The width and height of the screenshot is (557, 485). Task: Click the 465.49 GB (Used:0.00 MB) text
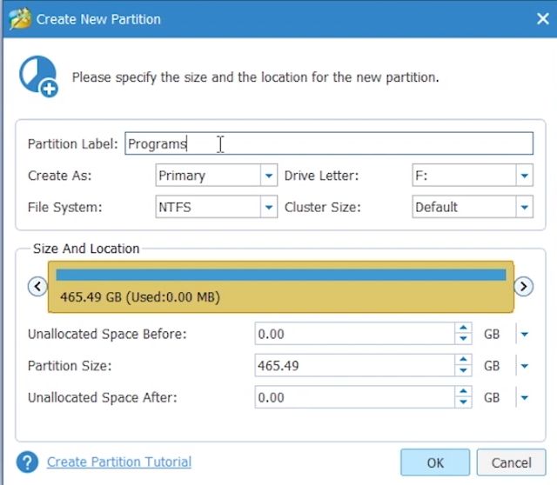[140, 296]
